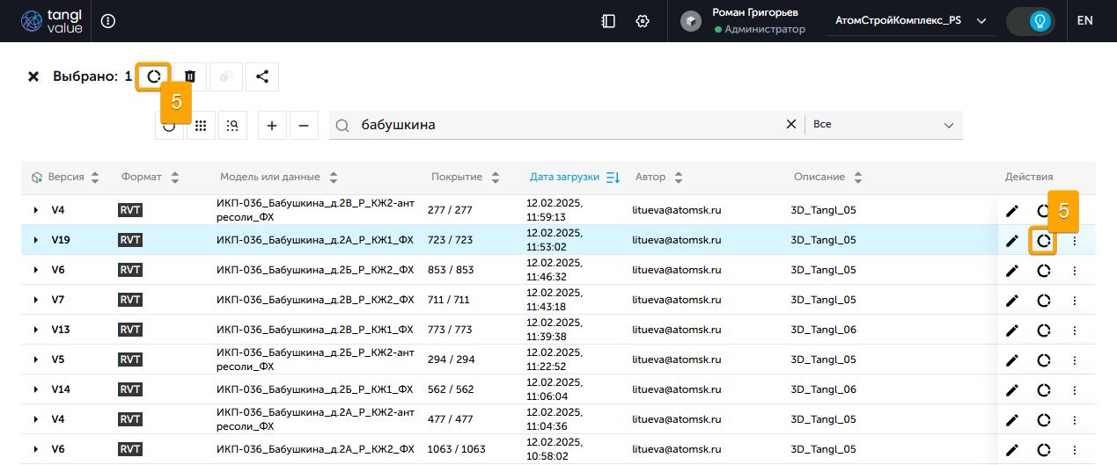Open the notebook icon in header
1117x465 pixels.
608,21
